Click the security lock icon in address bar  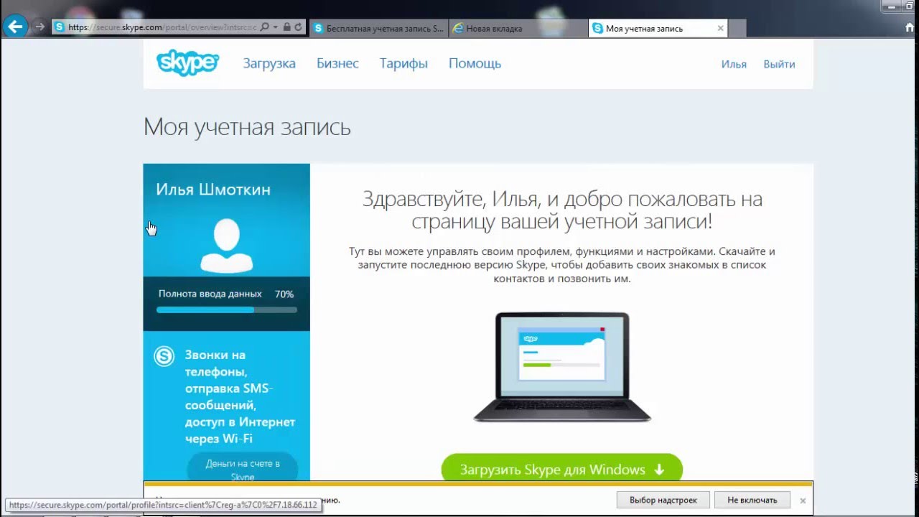[x=286, y=27]
